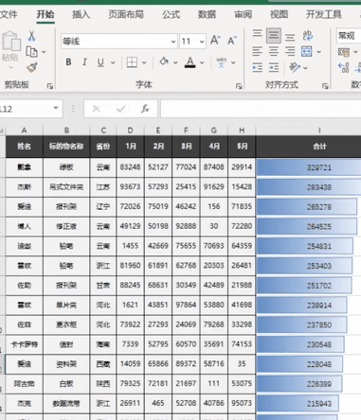
Task: Expand fill color palette arrow
Action: (x=175, y=62)
